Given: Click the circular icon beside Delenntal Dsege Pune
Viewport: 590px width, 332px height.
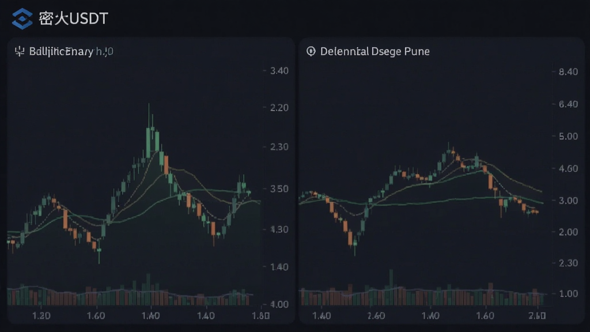Looking at the screenshot, I should pos(311,51).
